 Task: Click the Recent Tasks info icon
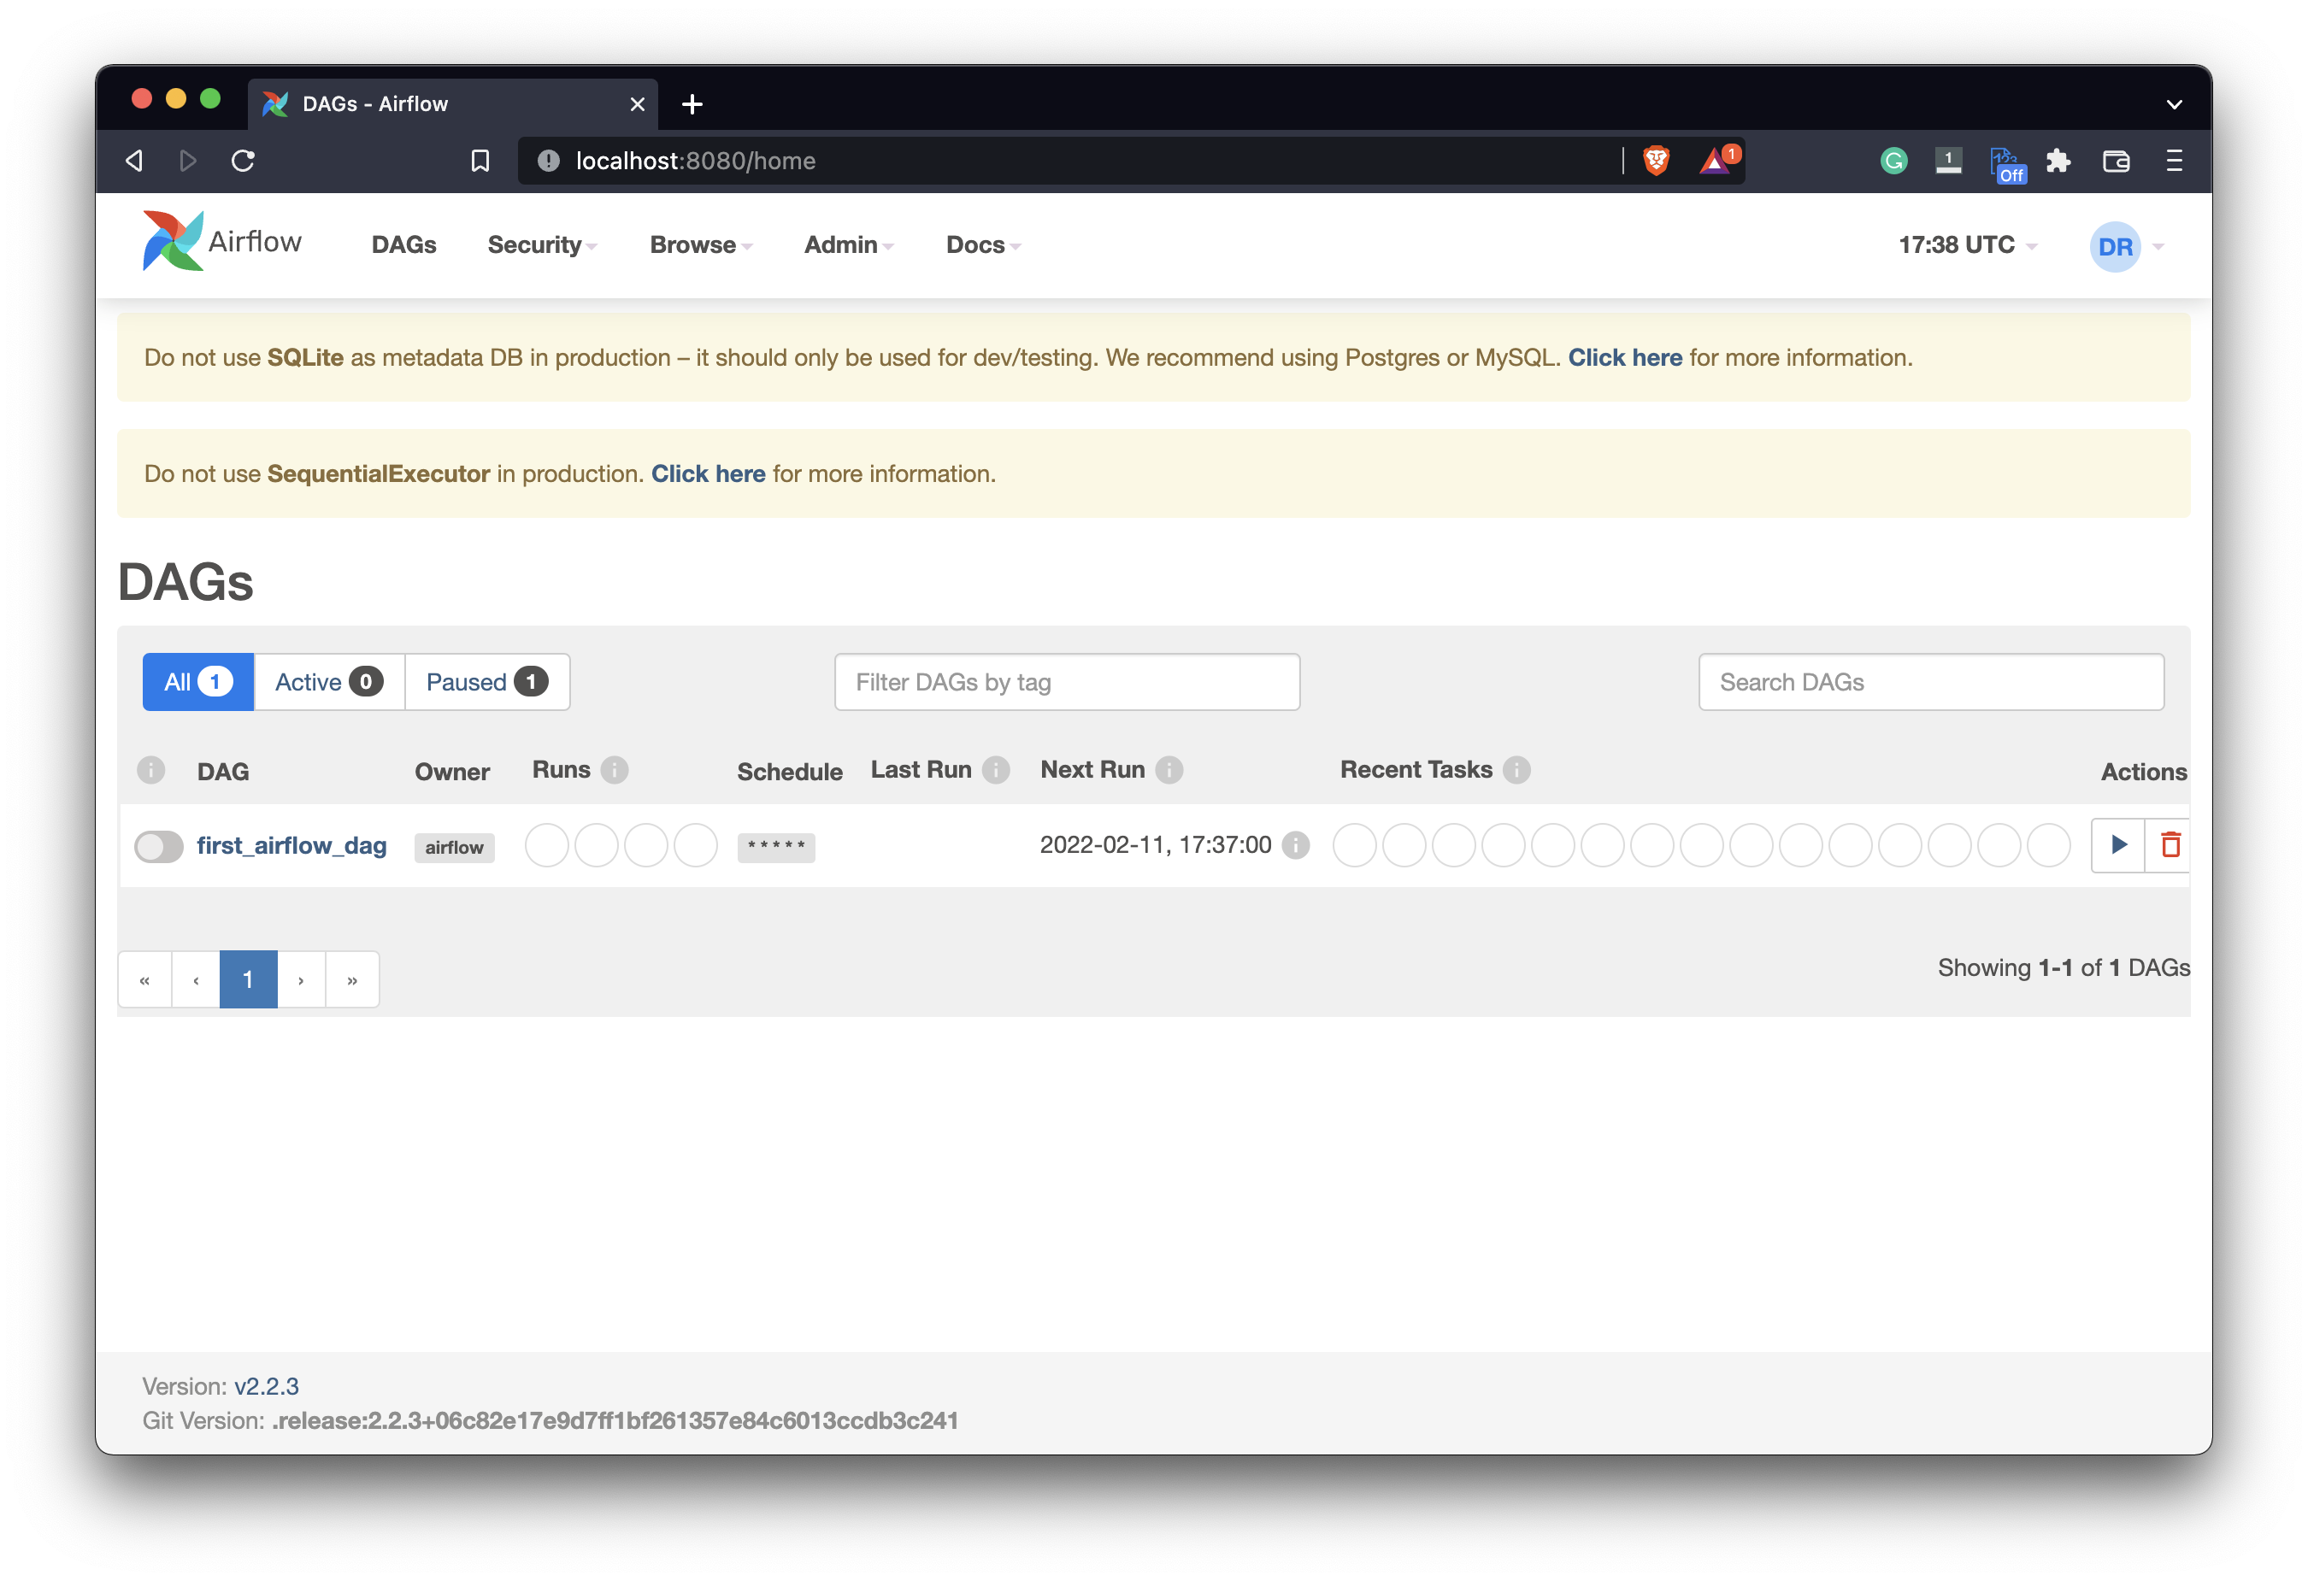(1516, 770)
